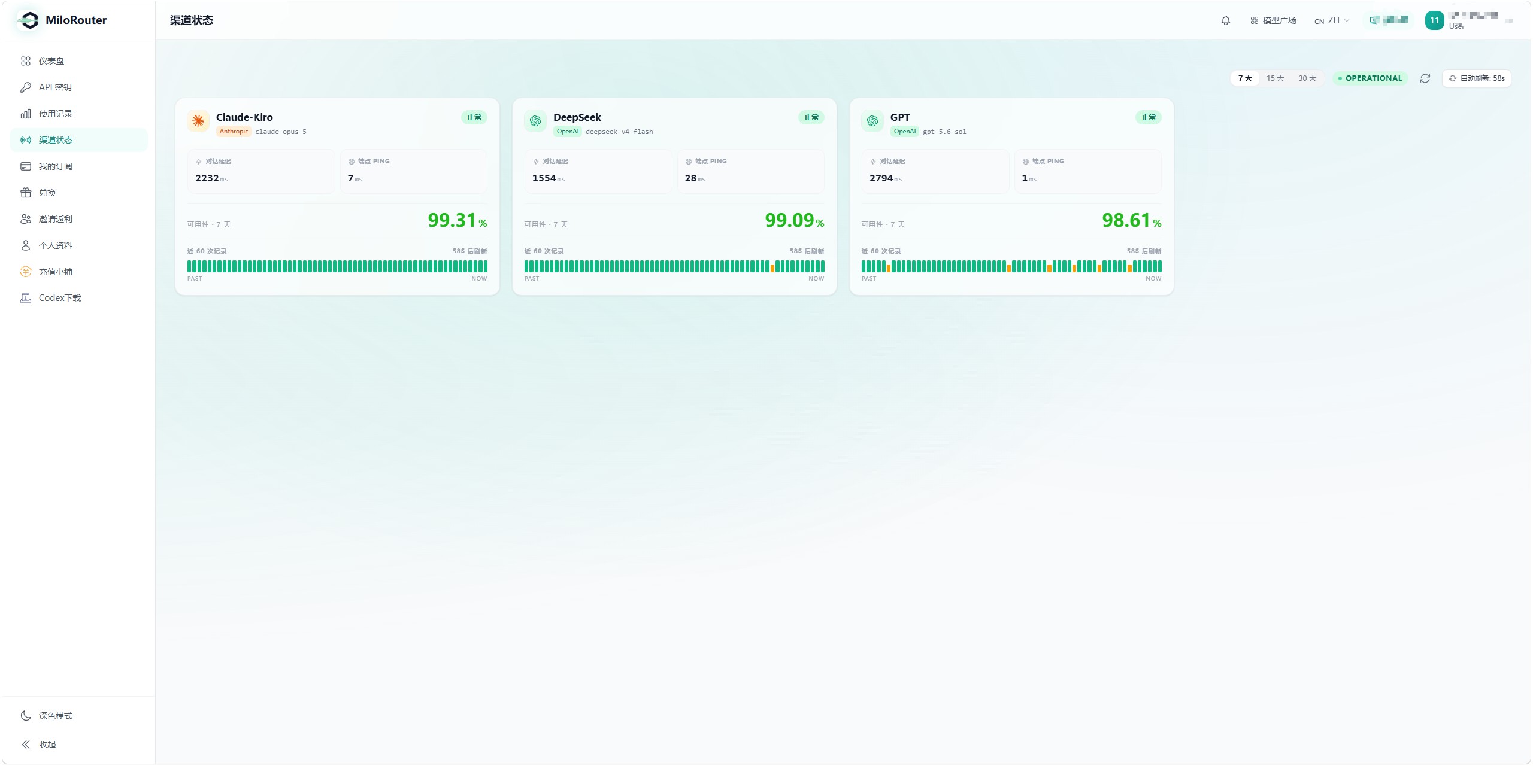Toggle 深色模式 dark mode
Viewport: 1533px width, 766px height.
[78, 716]
